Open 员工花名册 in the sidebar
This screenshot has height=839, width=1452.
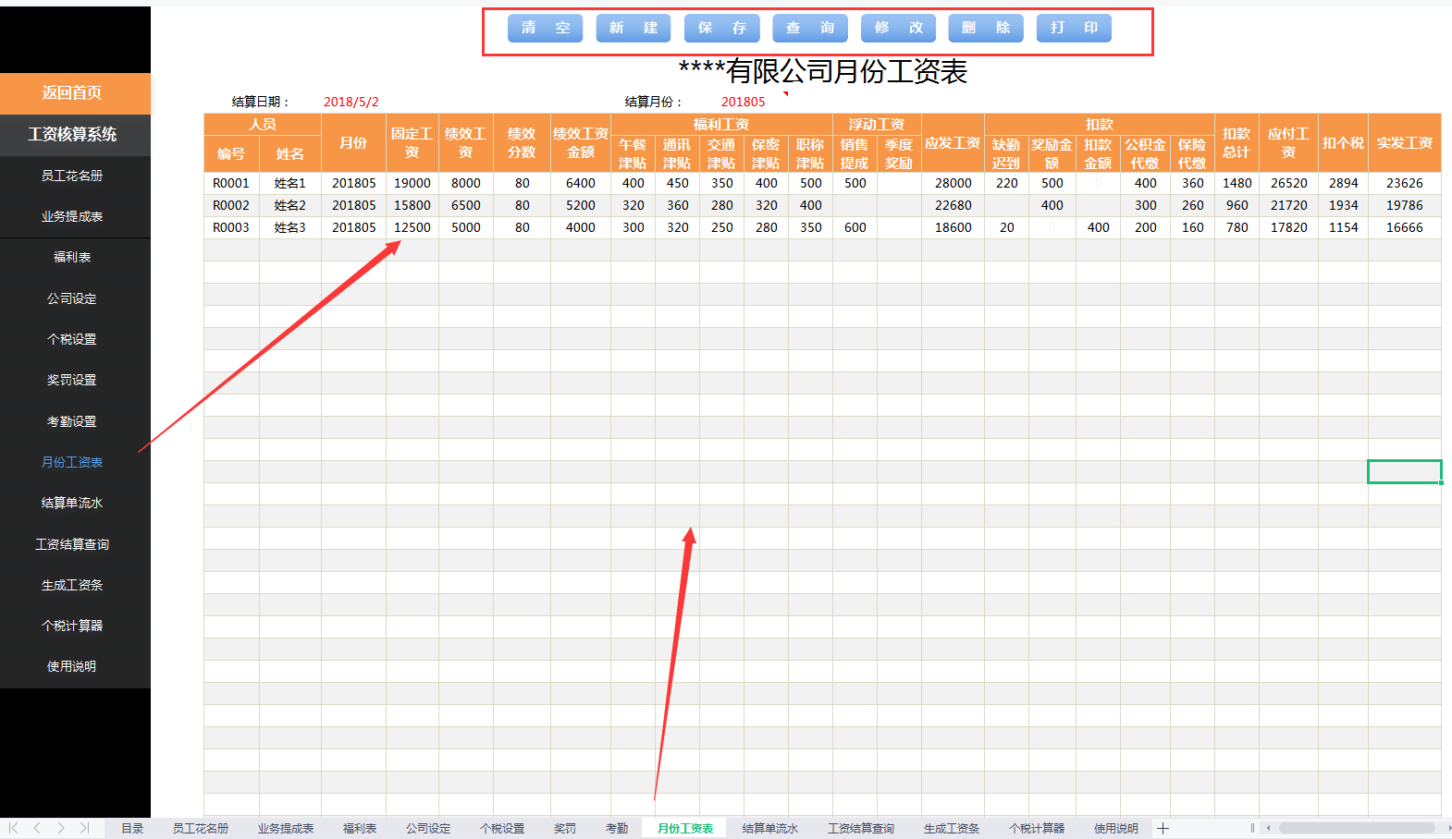click(72, 176)
